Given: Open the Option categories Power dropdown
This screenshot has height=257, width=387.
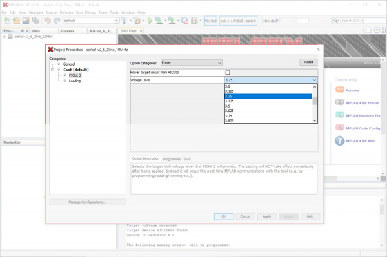Looking at the screenshot, I should 192,63.
